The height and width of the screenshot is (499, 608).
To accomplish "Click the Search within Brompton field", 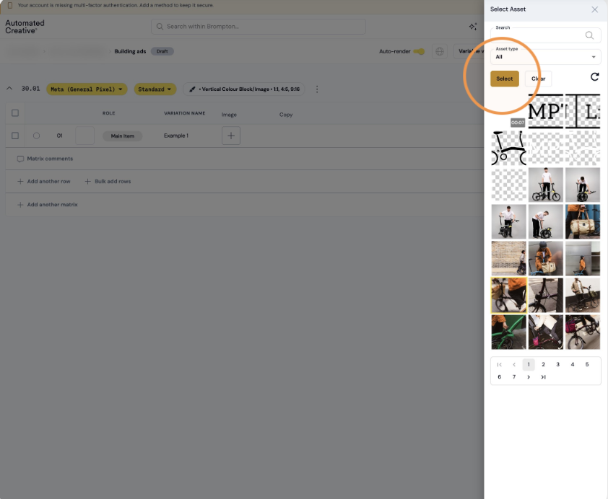I will click(259, 27).
